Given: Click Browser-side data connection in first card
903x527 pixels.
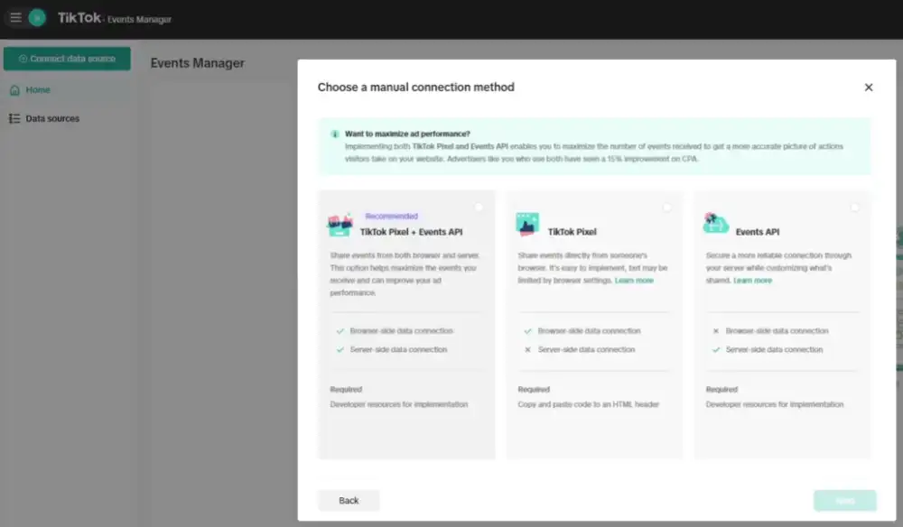Looking at the screenshot, I should (402, 331).
